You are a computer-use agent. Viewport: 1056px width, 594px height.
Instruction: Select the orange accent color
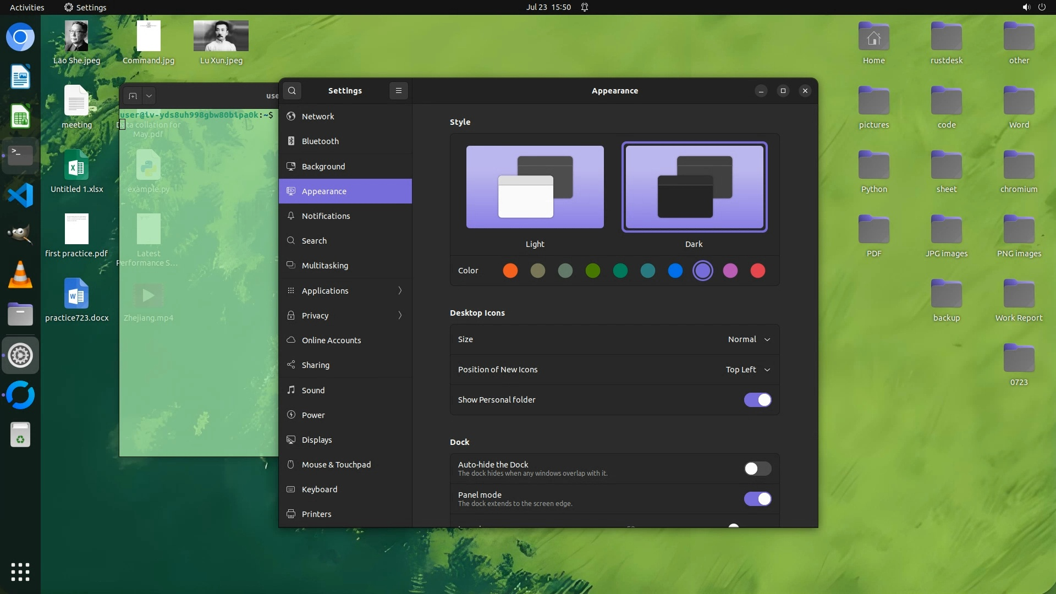click(510, 271)
